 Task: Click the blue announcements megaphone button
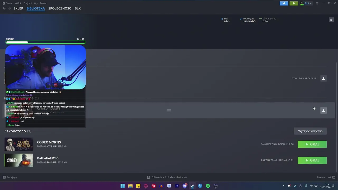284,3
